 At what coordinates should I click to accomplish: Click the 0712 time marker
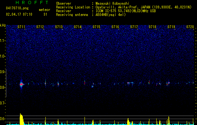tap(40, 27)
